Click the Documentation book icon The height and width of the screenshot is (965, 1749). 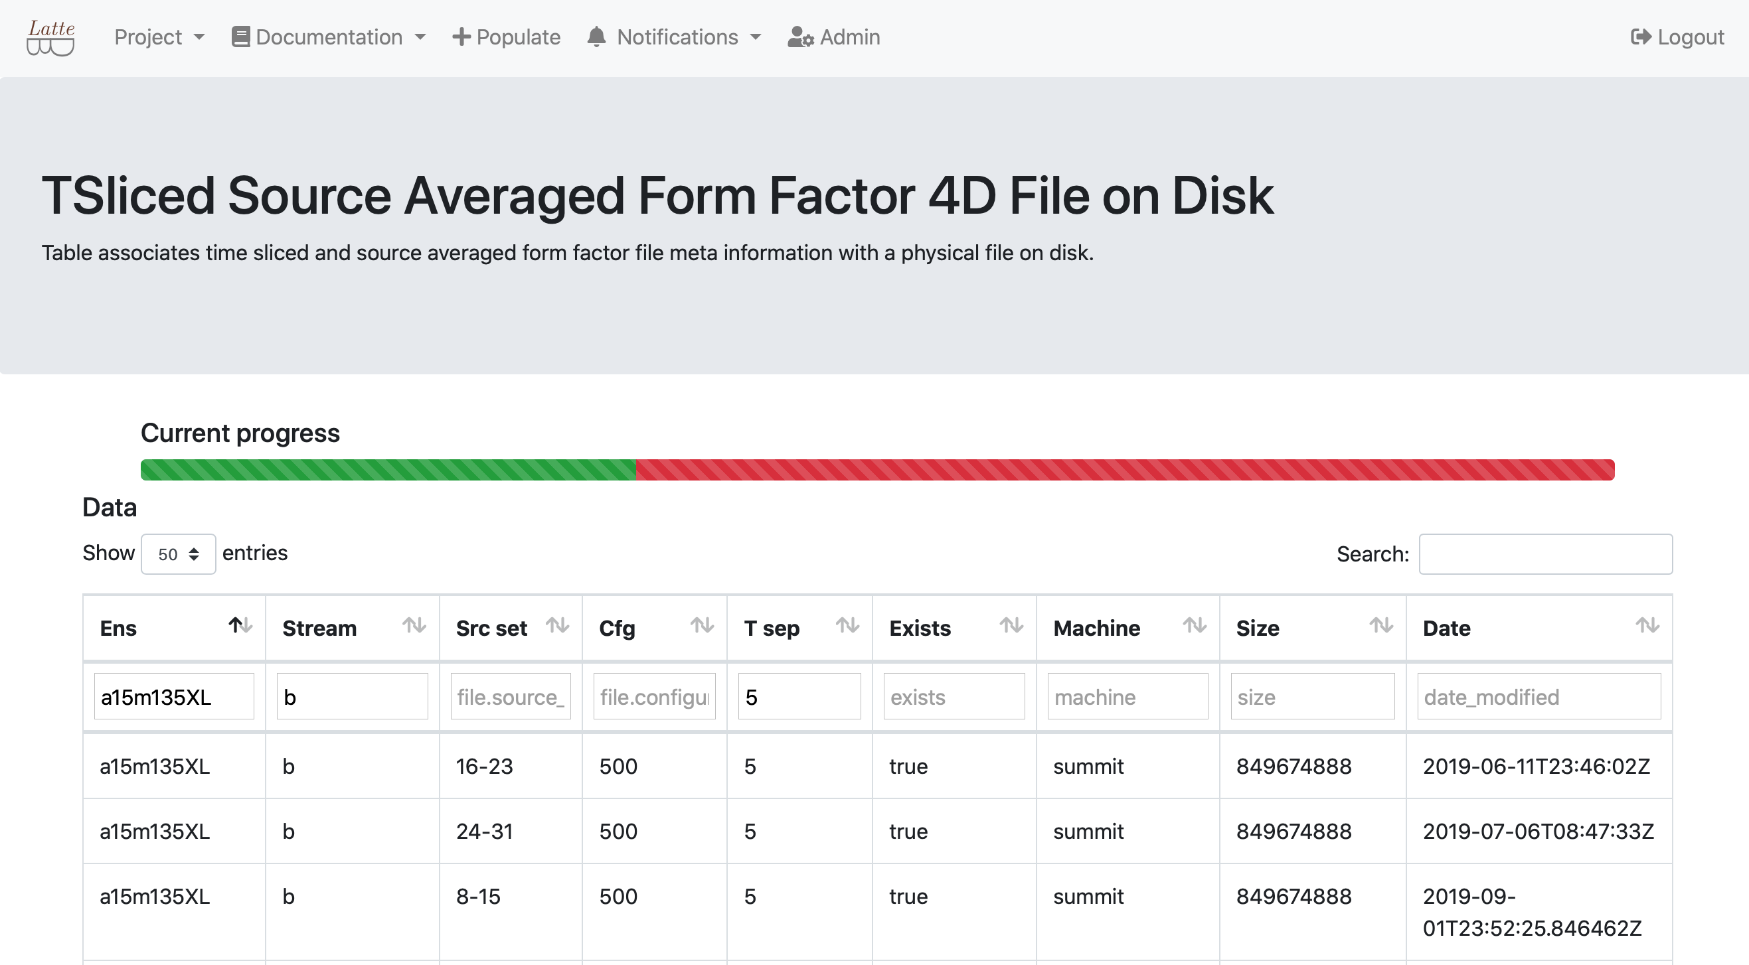pyautogui.click(x=240, y=37)
